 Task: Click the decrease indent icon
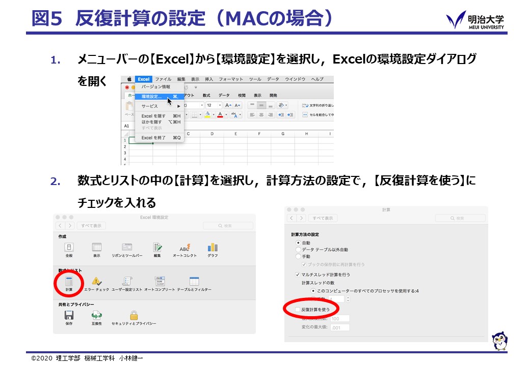coord(281,115)
